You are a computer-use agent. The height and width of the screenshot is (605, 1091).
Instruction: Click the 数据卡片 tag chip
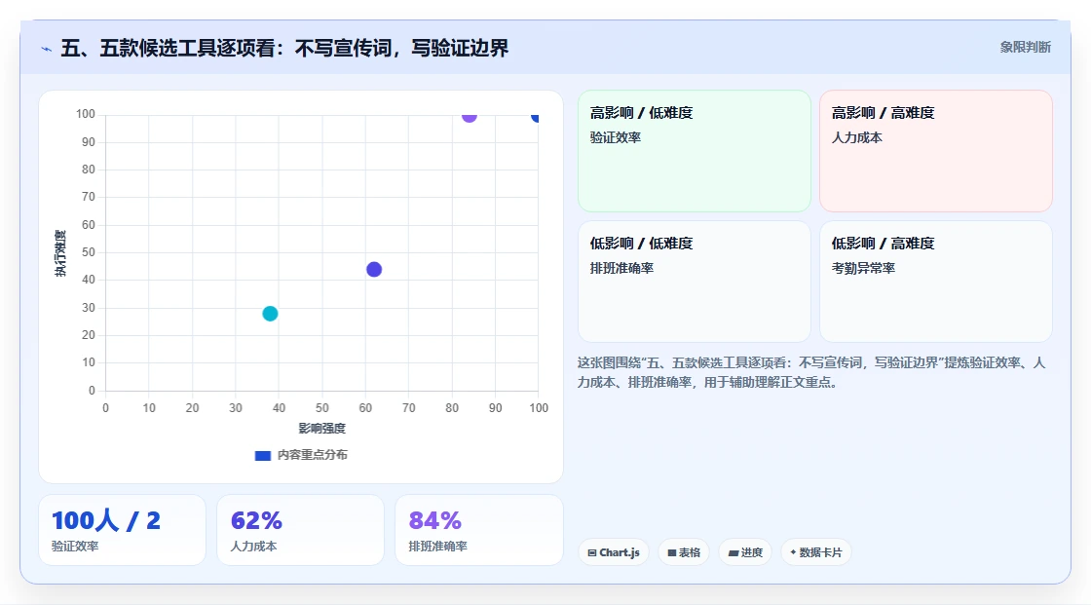pos(816,552)
